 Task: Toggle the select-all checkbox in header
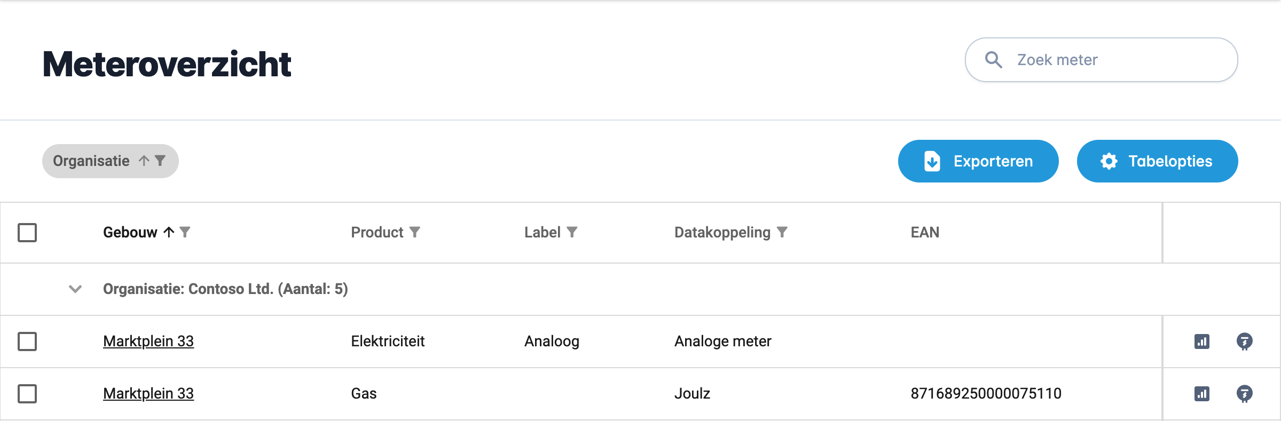(27, 233)
